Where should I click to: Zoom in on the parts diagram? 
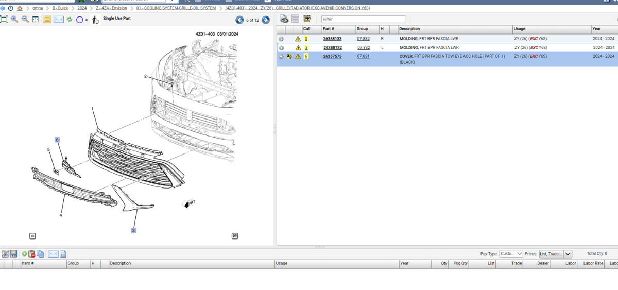tap(14, 20)
